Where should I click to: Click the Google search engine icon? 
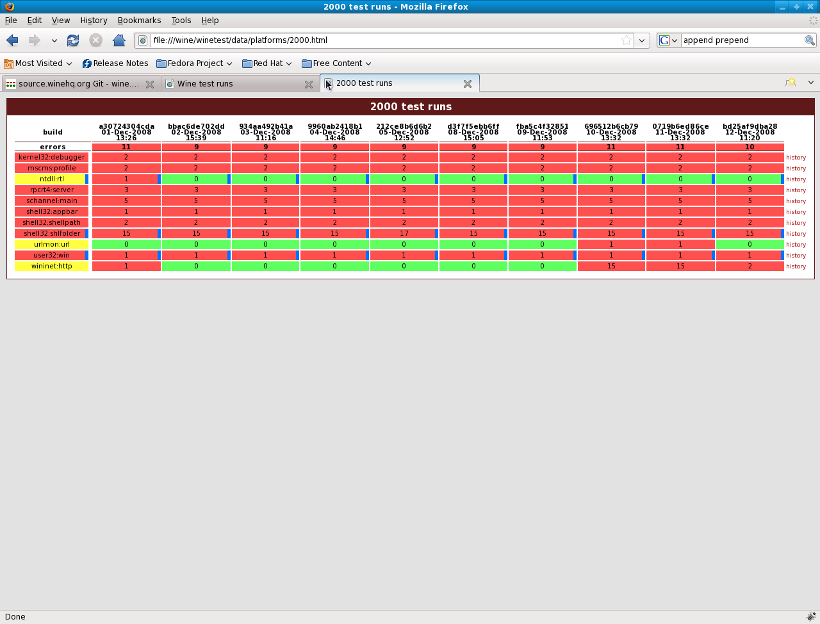pos(664,40)
